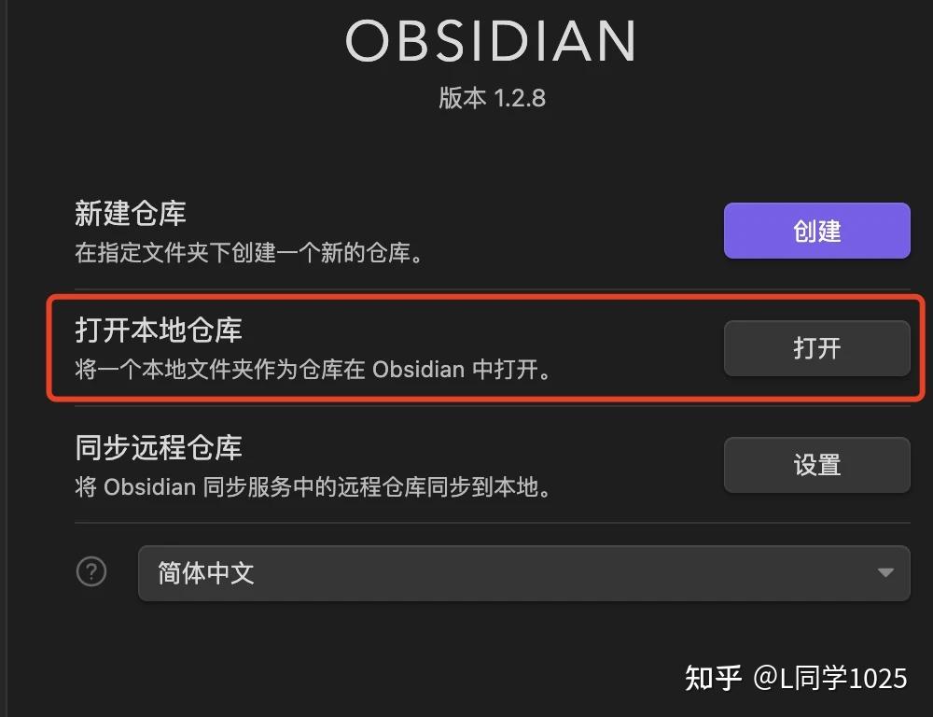Viewport: 933px width, 717px height.
Task: Click the OBSIDIAN title text
Action: [x=490, y=39]
